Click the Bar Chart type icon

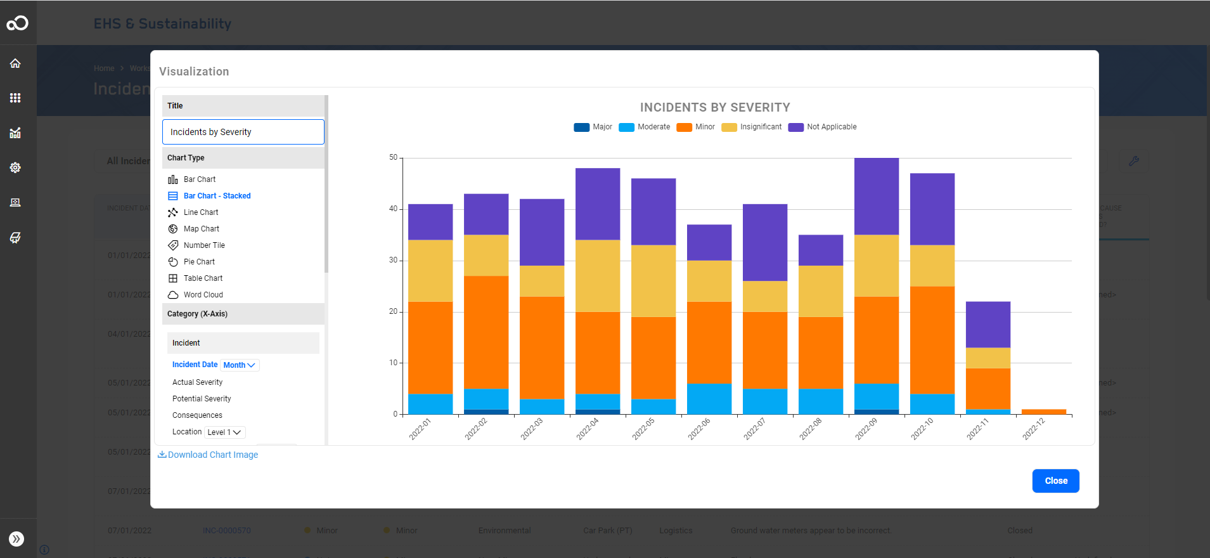(x=173, y=179)
